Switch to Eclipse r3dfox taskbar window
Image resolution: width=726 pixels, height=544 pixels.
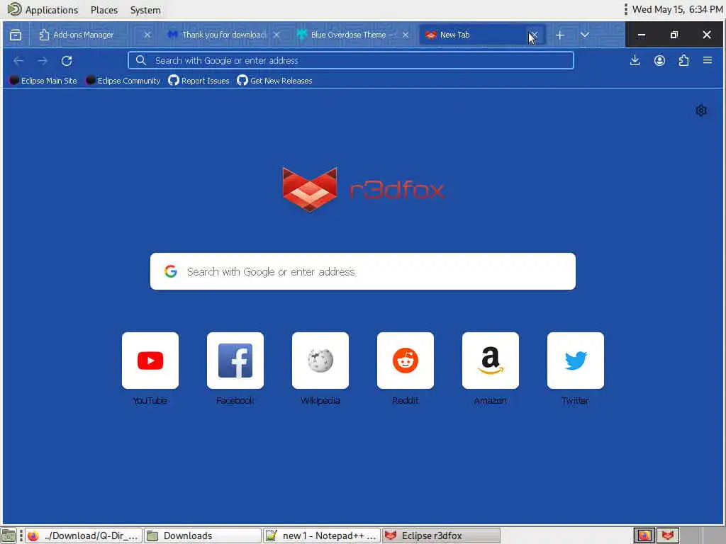(x=441, y=535)
